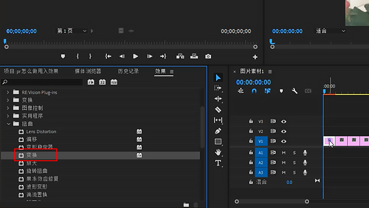Open timeline display settings wrench
This screenshot has height=208, width=369.
tap(294, 91)
